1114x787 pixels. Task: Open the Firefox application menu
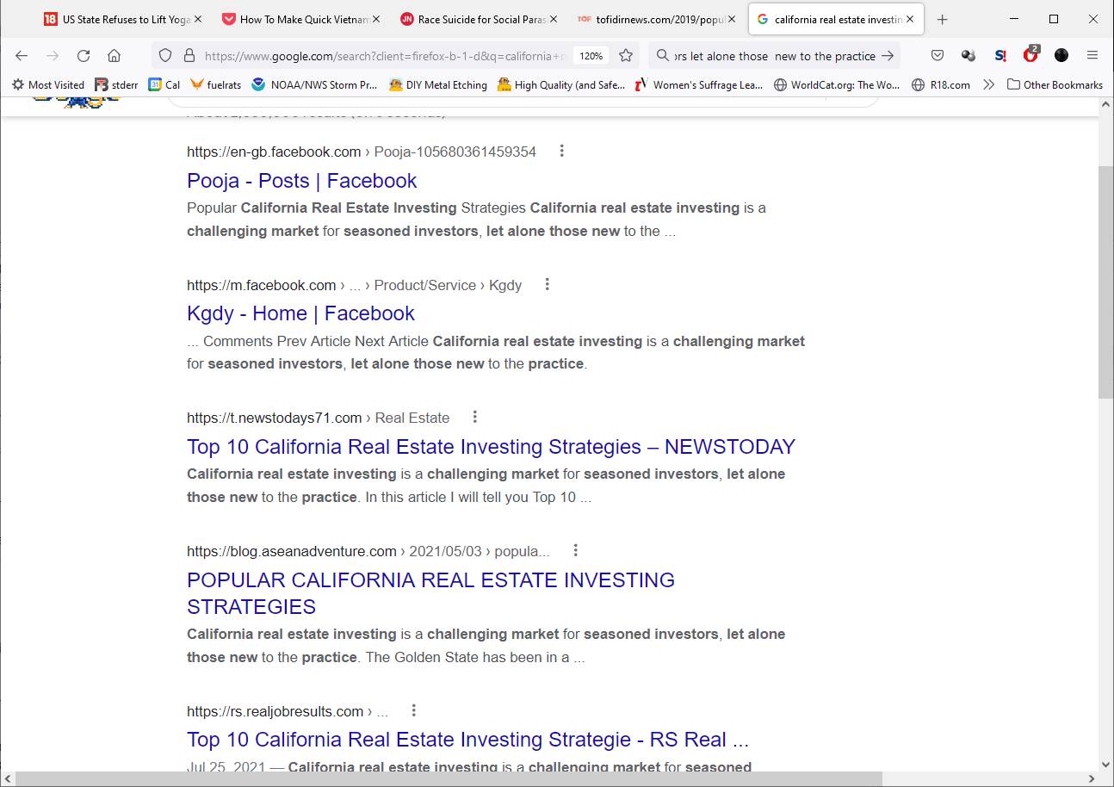pyautogui.click(x=1092, y=56)
